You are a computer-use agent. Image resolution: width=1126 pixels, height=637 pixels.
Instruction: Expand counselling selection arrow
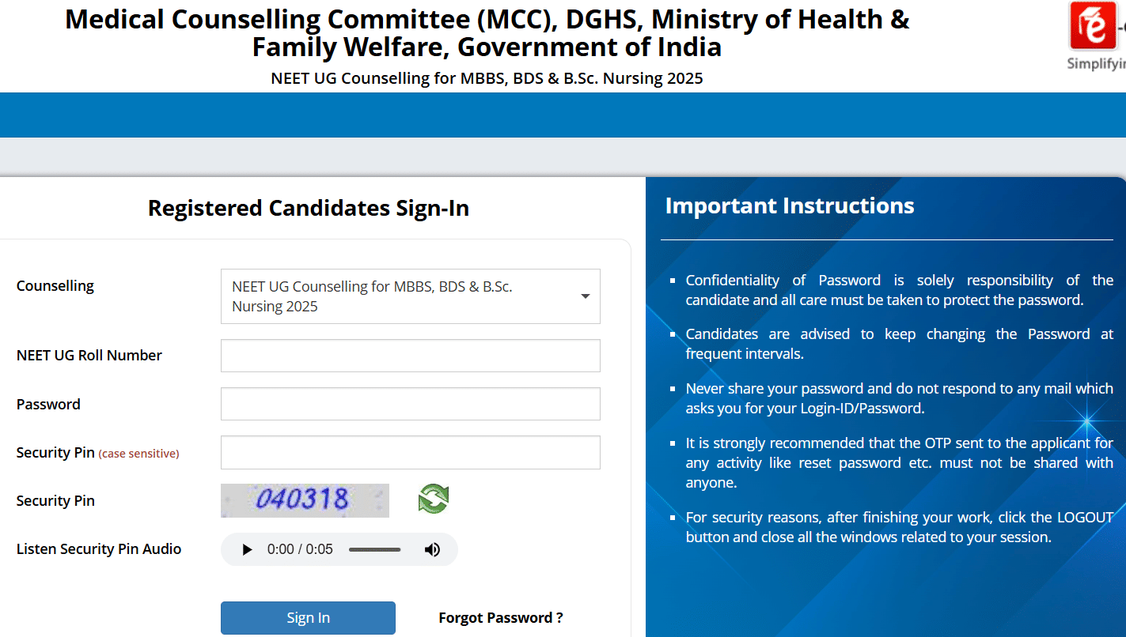pyautogui.click(x=585, y=296)
